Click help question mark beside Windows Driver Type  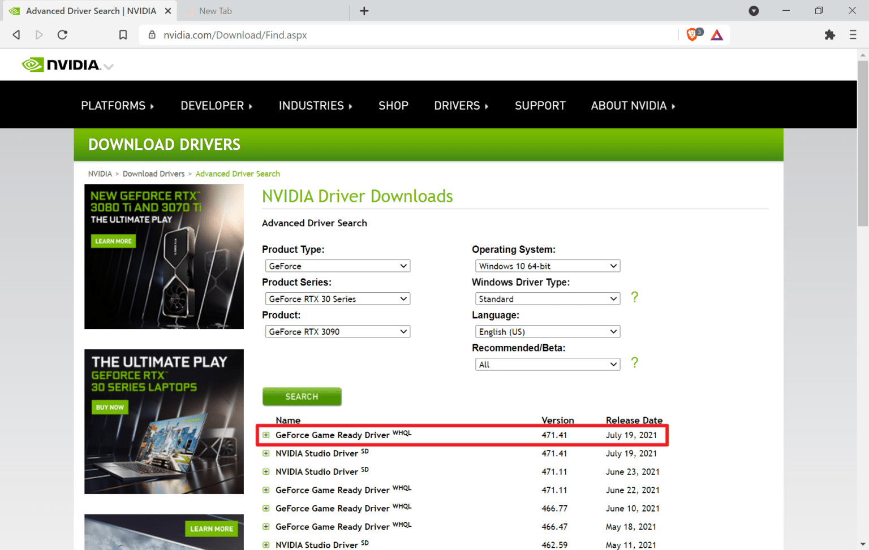pos(634,297)
